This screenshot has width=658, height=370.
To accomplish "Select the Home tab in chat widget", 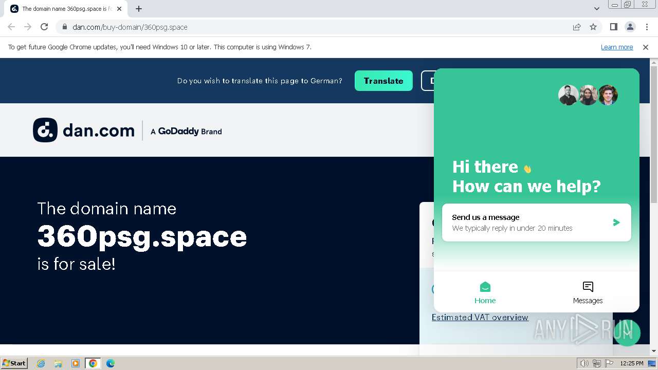I will click(x=485, y=293).
